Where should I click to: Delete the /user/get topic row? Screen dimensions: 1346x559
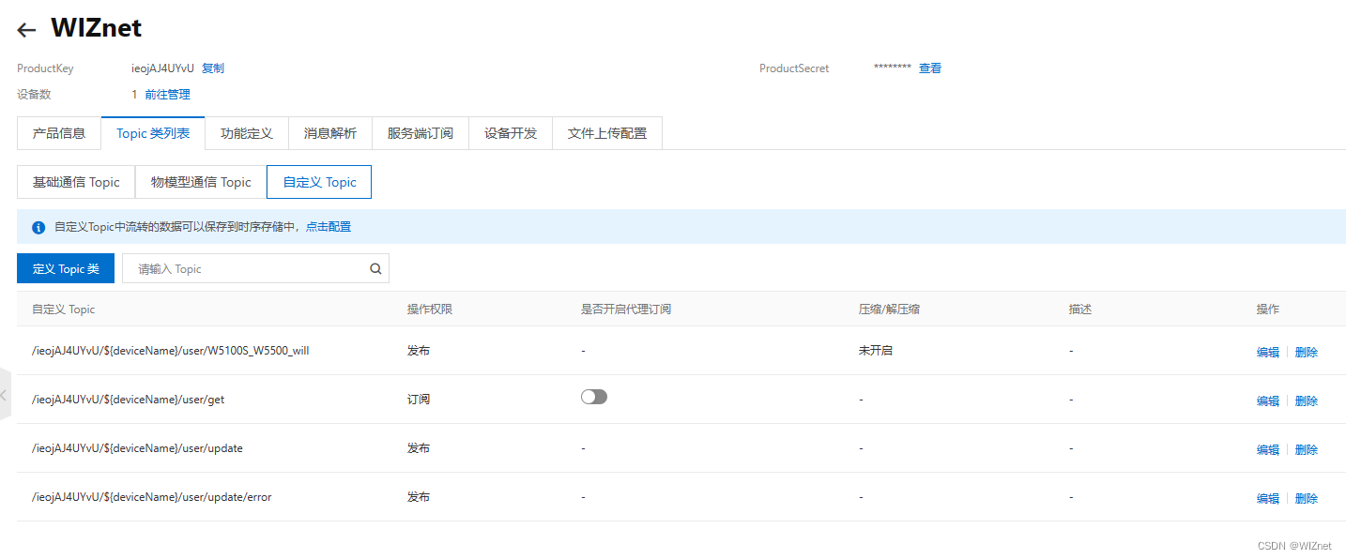click(x=1307, y=400)
